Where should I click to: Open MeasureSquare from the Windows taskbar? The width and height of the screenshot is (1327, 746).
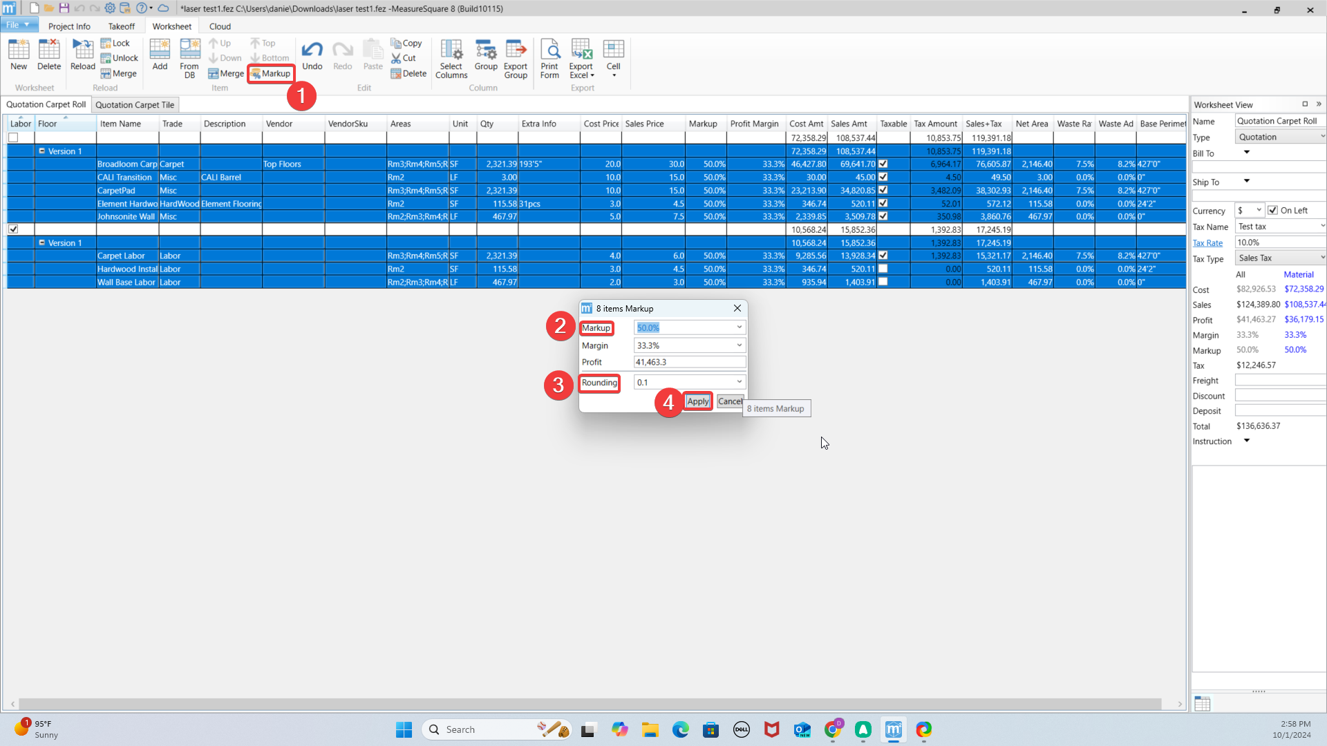[x=894, y=729]
